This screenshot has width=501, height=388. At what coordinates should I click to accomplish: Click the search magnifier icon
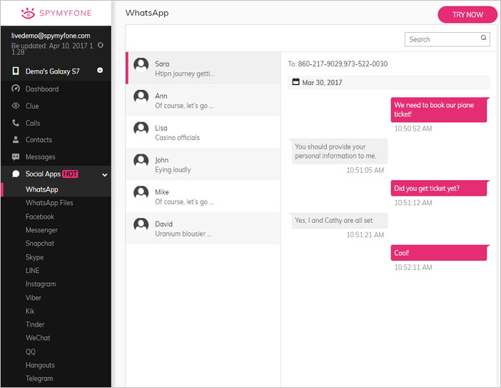click(484, 38)
